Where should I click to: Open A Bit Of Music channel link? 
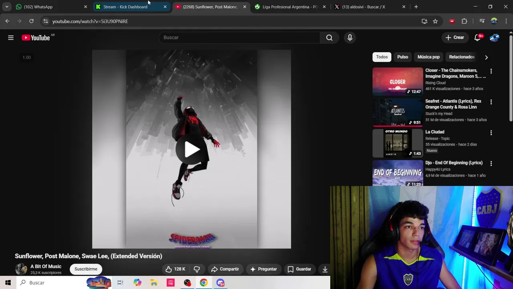coord(46,267)
